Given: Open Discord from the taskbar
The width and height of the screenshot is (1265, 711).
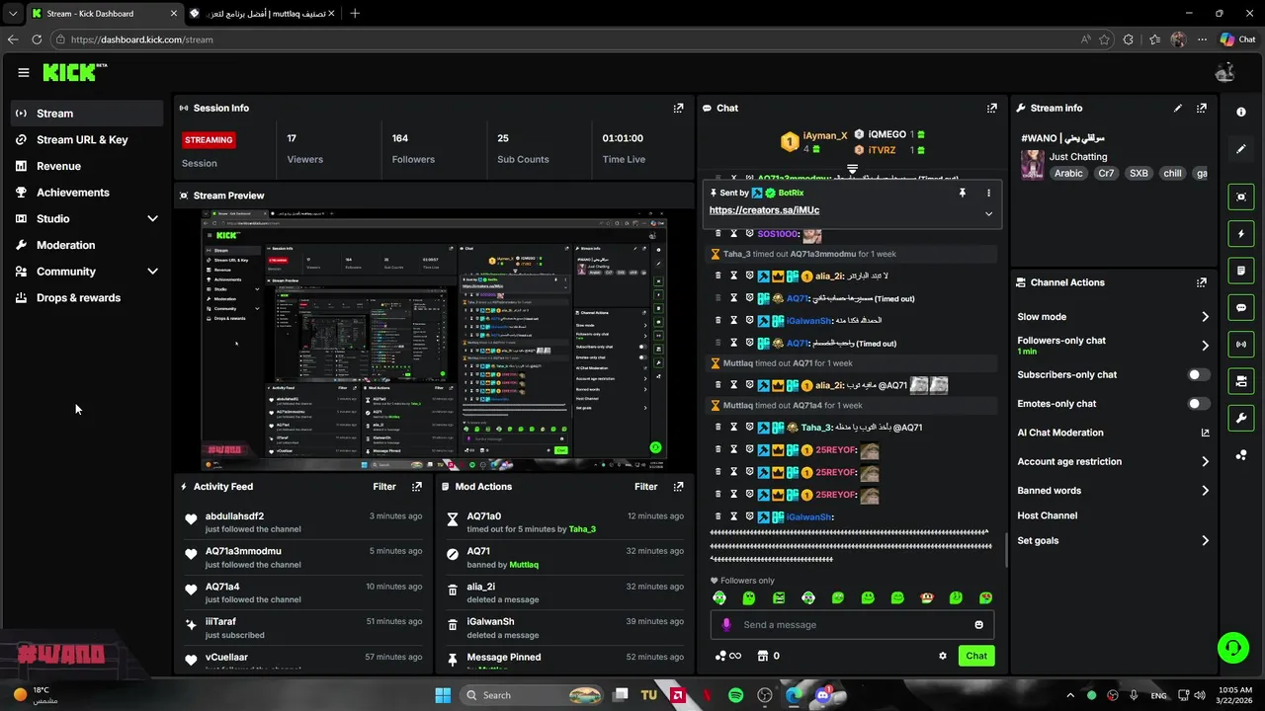Looking at the screenshot, I should click(822, 695).
